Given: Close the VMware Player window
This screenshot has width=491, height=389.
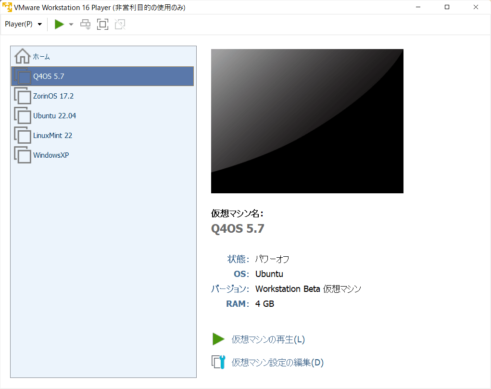Looking at the screenshot, I should point(476,7).
